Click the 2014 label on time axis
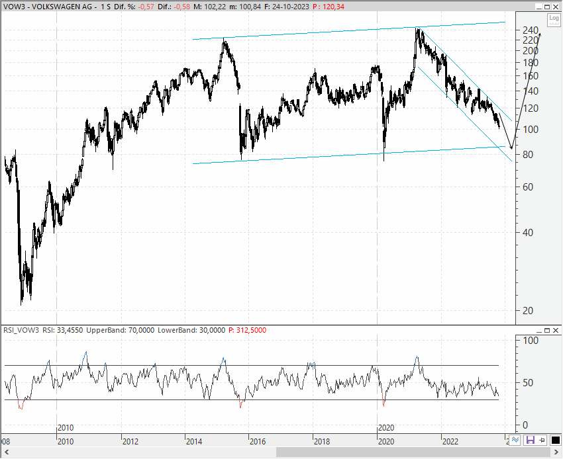563x459 pixels. pyautogui.click(x=194, y=441)
